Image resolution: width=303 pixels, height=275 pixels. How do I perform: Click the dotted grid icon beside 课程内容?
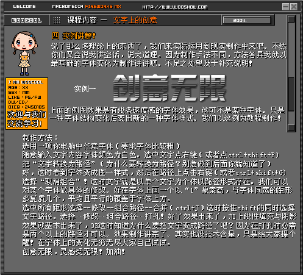pyautogui.click(x=57, y=20)
